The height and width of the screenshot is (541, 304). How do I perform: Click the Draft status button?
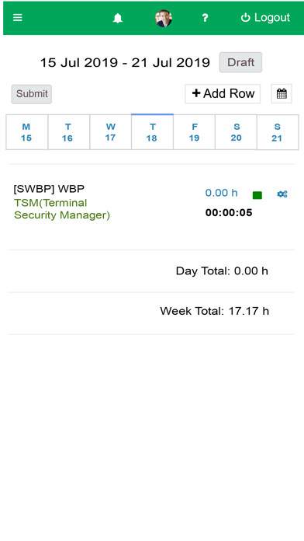(240, 62)
